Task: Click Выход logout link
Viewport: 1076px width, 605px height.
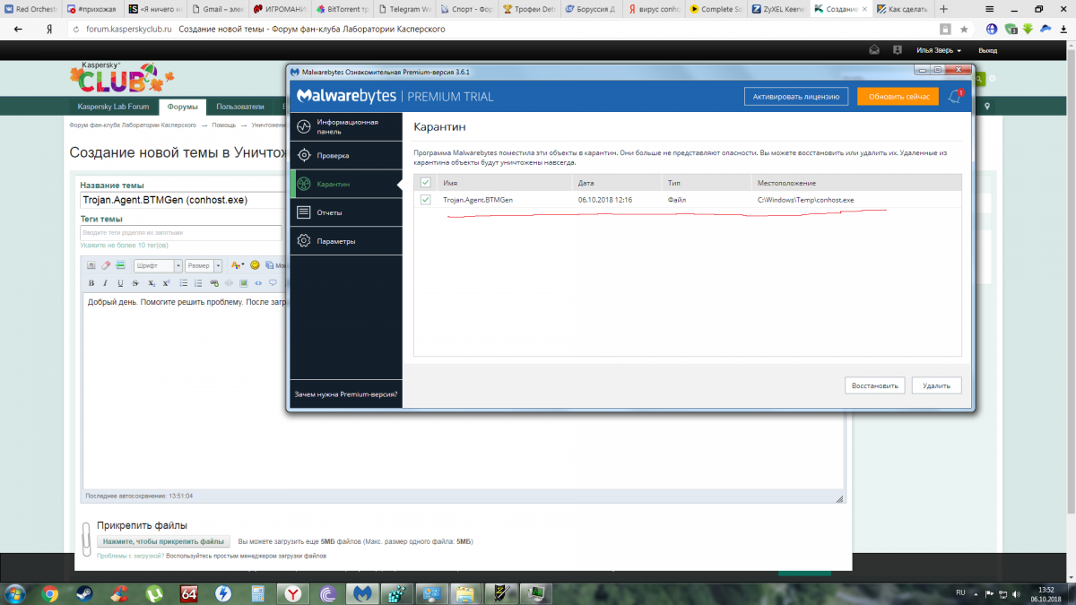Action: click(x=987, y=51)
